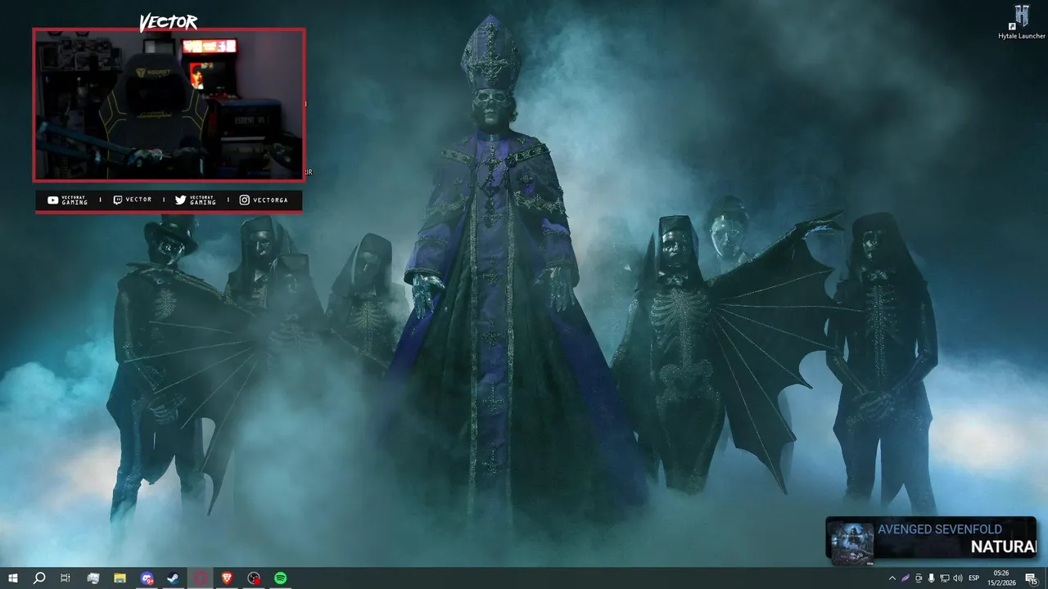This screenshot has width=1048, height=589.
Task: Open Spotify from the taskbar
Action: coord(281,578)
